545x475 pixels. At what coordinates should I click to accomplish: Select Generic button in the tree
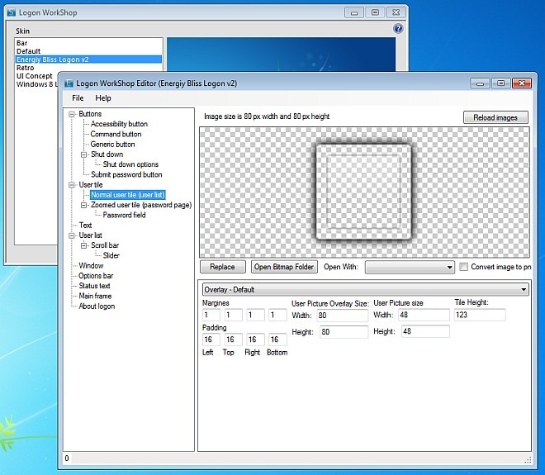click(112, 144)
